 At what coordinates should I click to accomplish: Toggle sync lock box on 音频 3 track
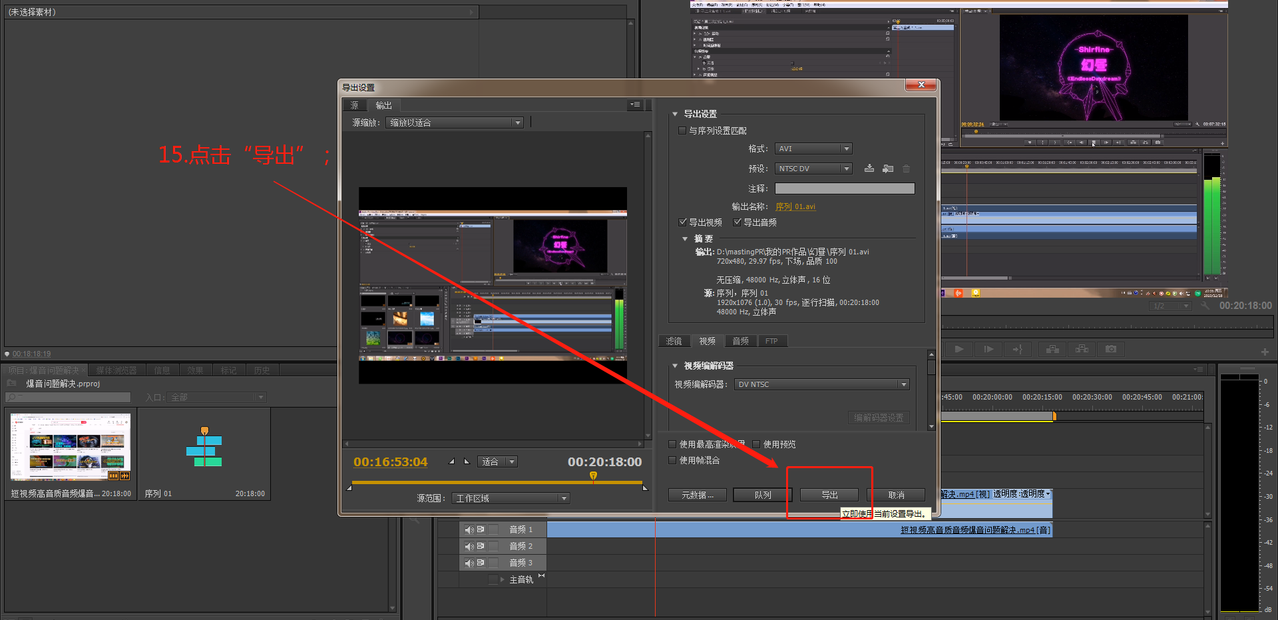493,563
